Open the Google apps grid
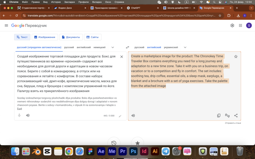The height and width of the screenshot is (159, 255). (240, 25)
